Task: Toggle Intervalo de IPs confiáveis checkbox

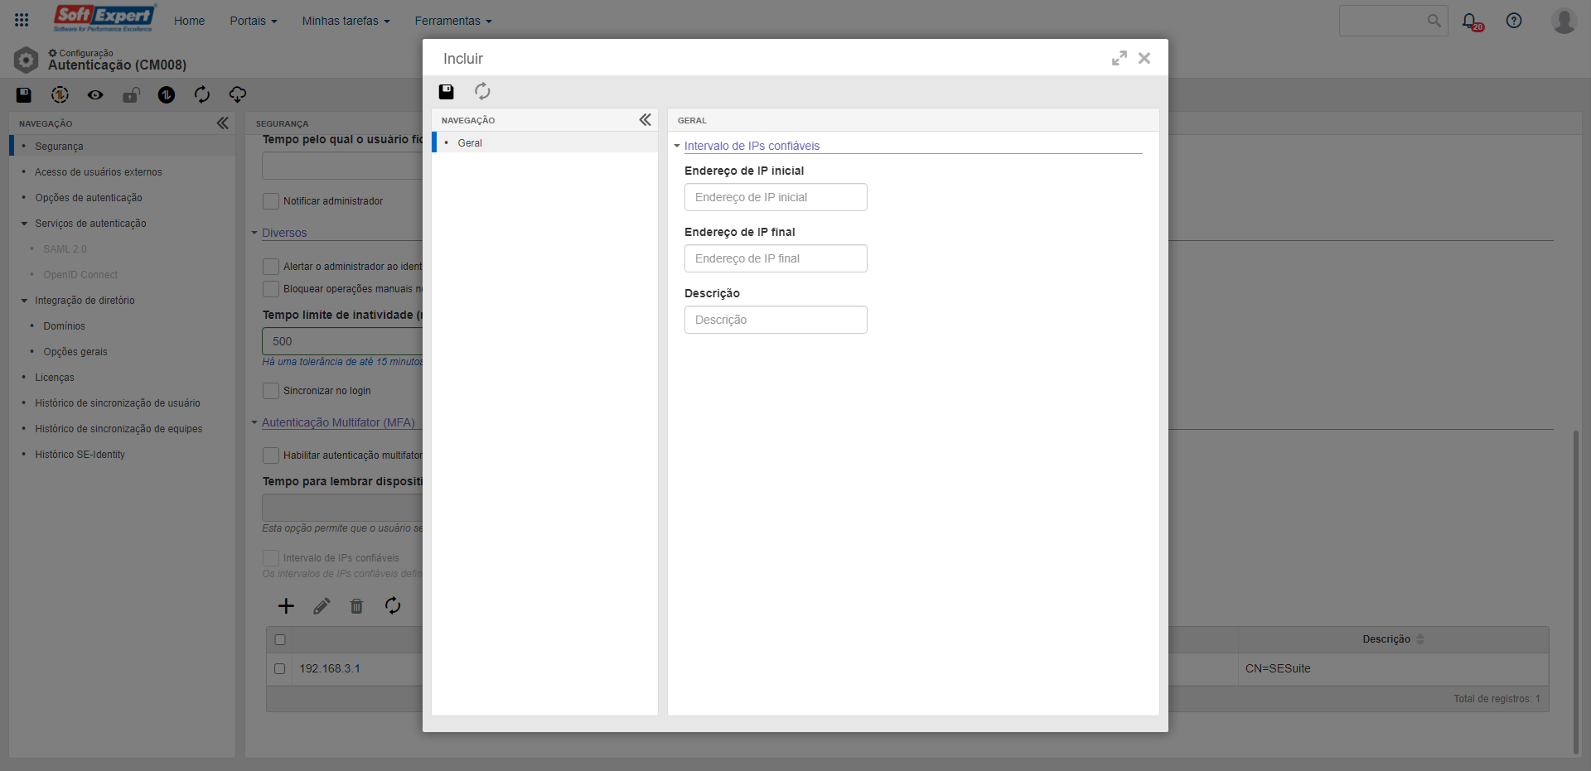Action: tap(271, 558)
